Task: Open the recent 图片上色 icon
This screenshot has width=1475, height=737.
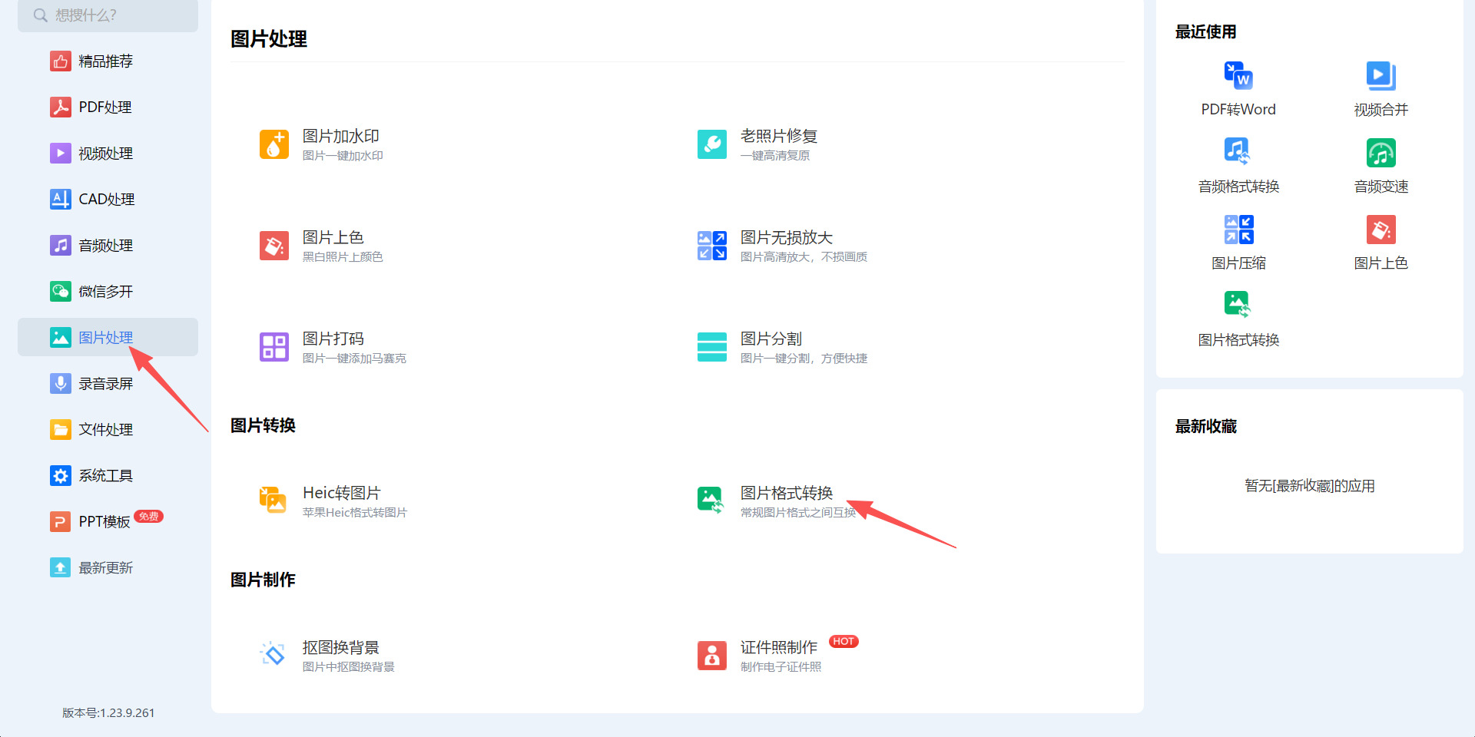Action: click(x=1381, y=230)
